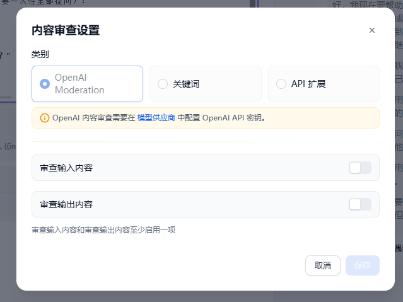
Task: Select the API 扩展 radio circle
Action: click(x=281, y=84)
